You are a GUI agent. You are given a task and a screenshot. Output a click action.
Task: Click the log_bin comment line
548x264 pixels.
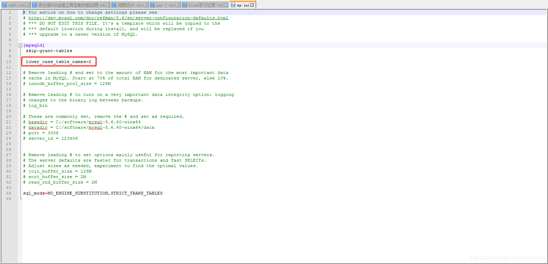pos(35,105)
